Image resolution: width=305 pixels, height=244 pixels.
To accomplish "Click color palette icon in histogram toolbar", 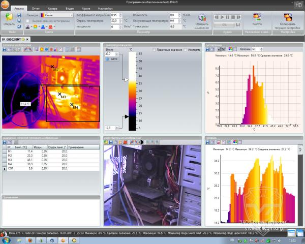I will 231,49.
